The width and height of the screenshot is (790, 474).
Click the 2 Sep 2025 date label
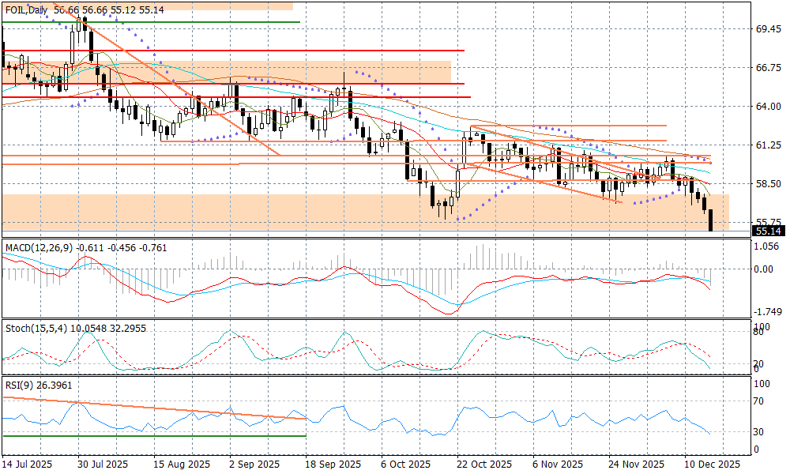pyautogui.click(x=255, y=465)
